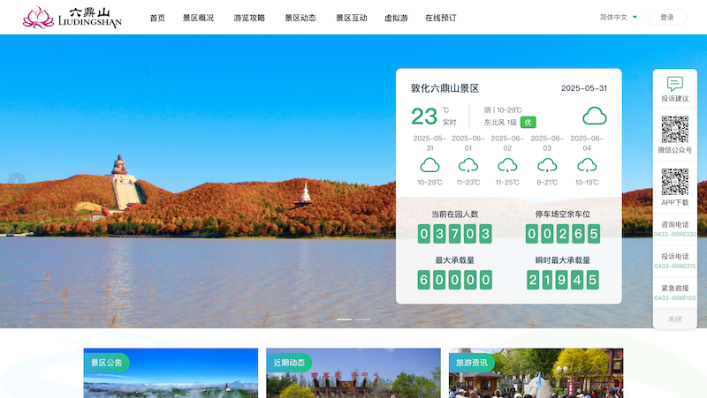Open the 景区动态 menu item
707x398 pixels.
pyautogui.click(x=300, y=18)
